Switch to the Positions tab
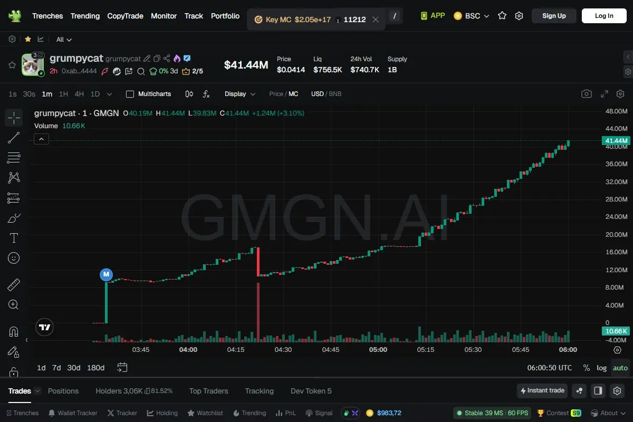Screen dimensions: 633x422 click(63, 391)
